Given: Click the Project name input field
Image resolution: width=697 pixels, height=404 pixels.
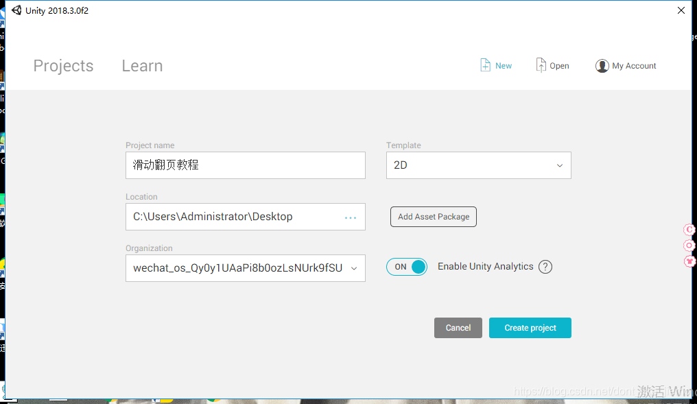Looking at the screenshot, I should [x=246, y=165].
